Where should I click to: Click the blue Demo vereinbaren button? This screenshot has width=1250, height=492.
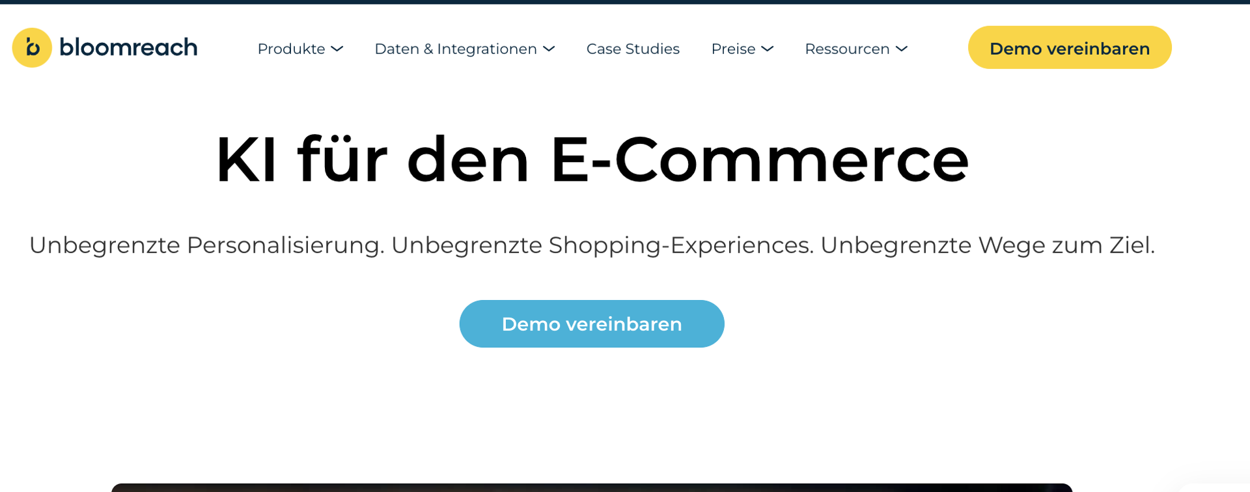tap(592, 323)
